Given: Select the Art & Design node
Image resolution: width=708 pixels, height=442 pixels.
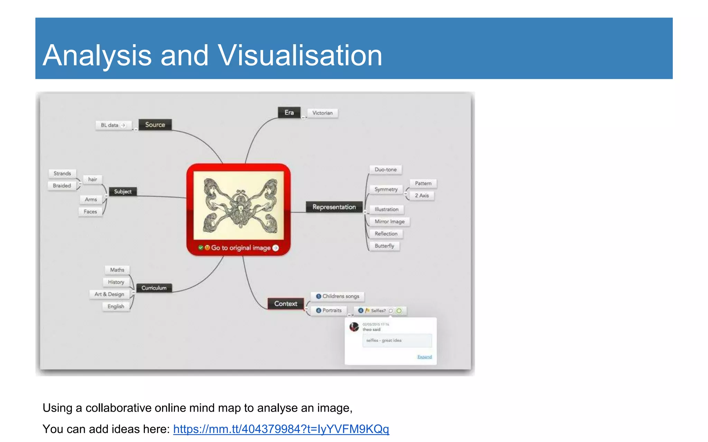Looking at the screenshot, I should (109, 294).
